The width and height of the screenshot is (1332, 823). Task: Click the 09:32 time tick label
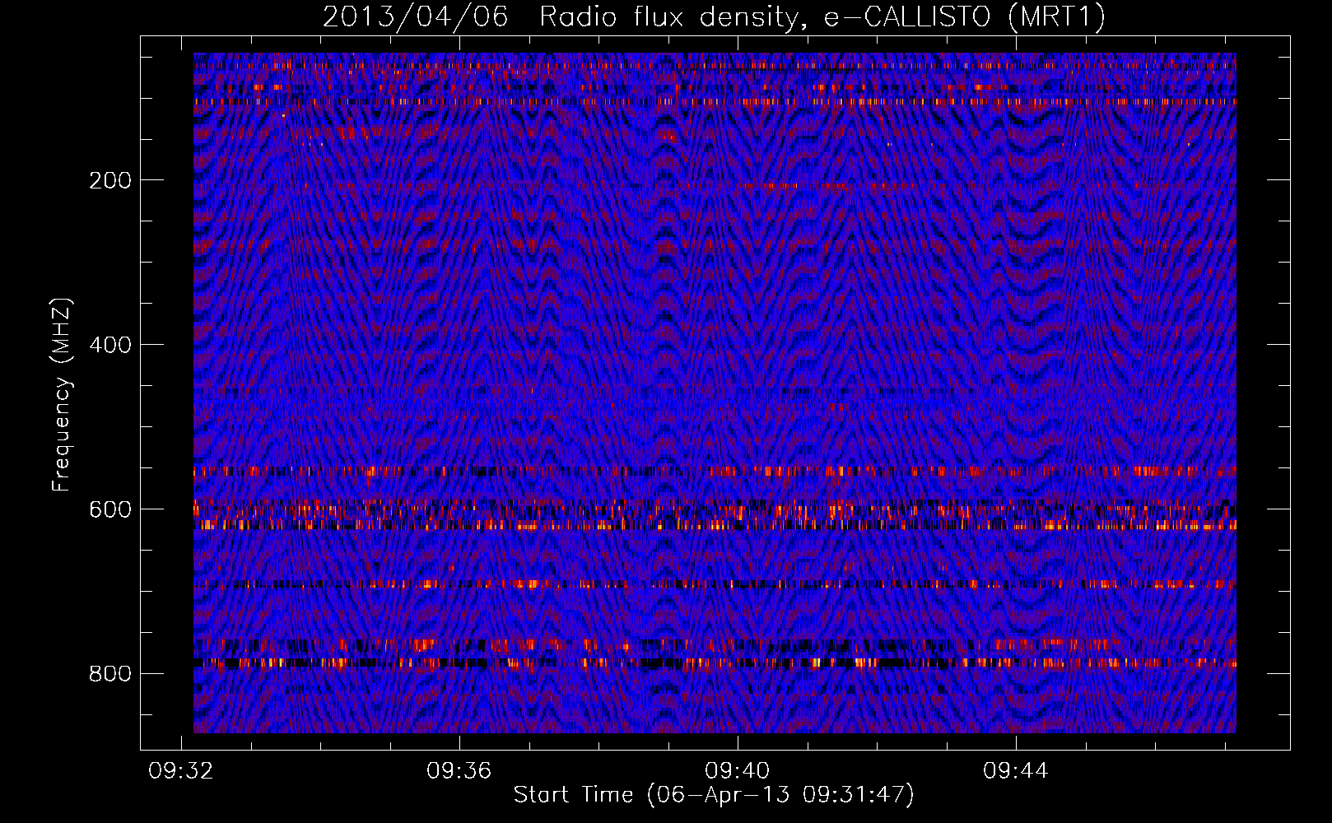[180, 770]
